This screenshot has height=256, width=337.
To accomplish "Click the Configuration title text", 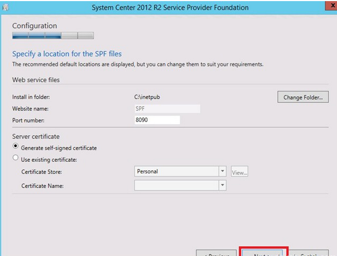I will pos(34,26).
